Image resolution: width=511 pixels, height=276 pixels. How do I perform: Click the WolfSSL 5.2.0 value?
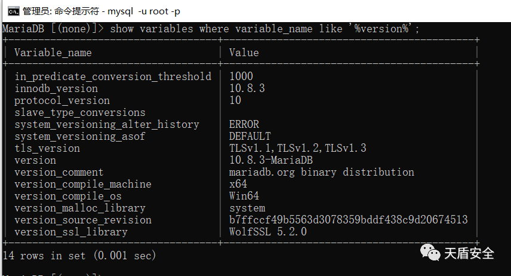point(268,232)
